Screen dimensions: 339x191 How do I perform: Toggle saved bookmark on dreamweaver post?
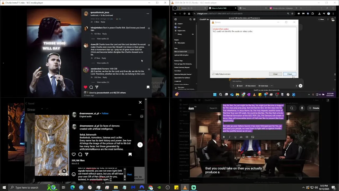tap(130, 154)
